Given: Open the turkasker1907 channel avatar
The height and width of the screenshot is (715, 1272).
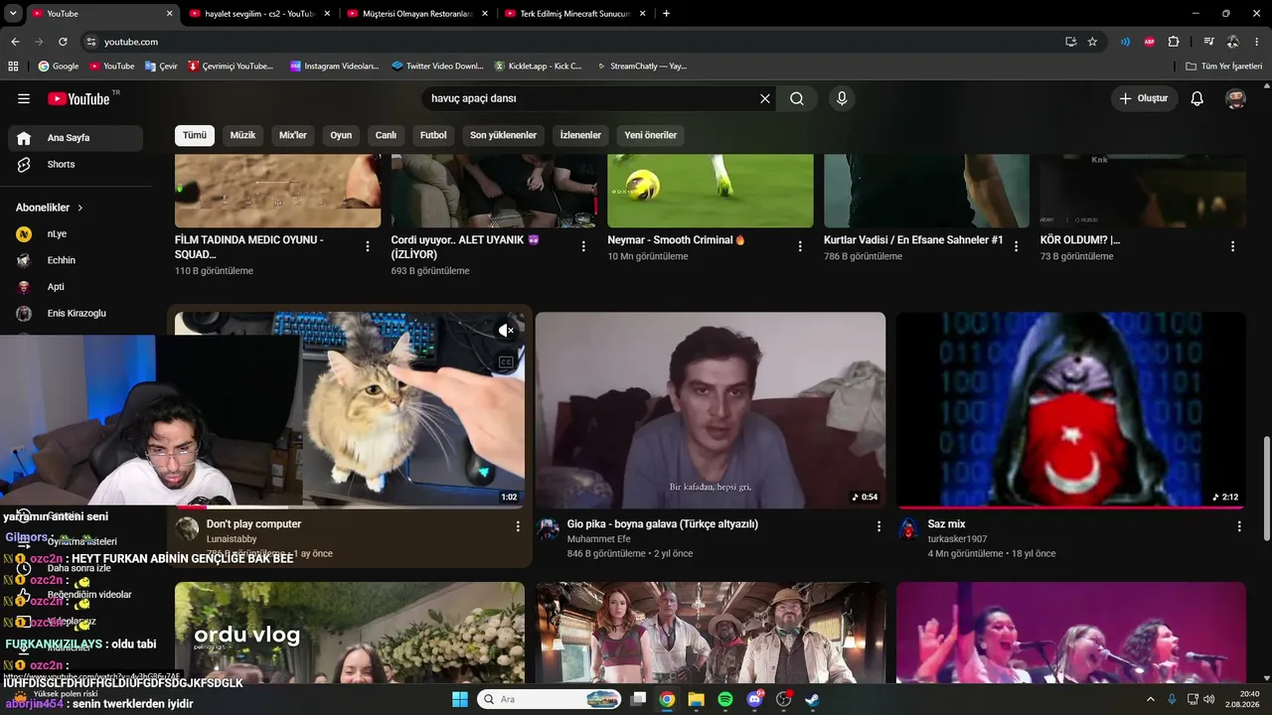Looking at the screenshot, I should (908, 528).
